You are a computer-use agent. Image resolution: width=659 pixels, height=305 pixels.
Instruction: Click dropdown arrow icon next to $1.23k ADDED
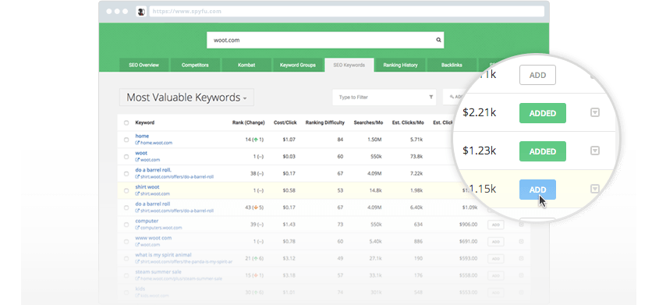pyautogui.click(x=595, y=151)
